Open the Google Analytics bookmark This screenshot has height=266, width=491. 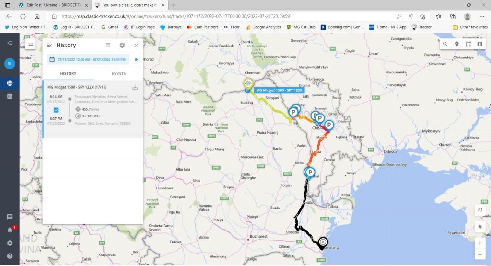[x=263, y=27]
